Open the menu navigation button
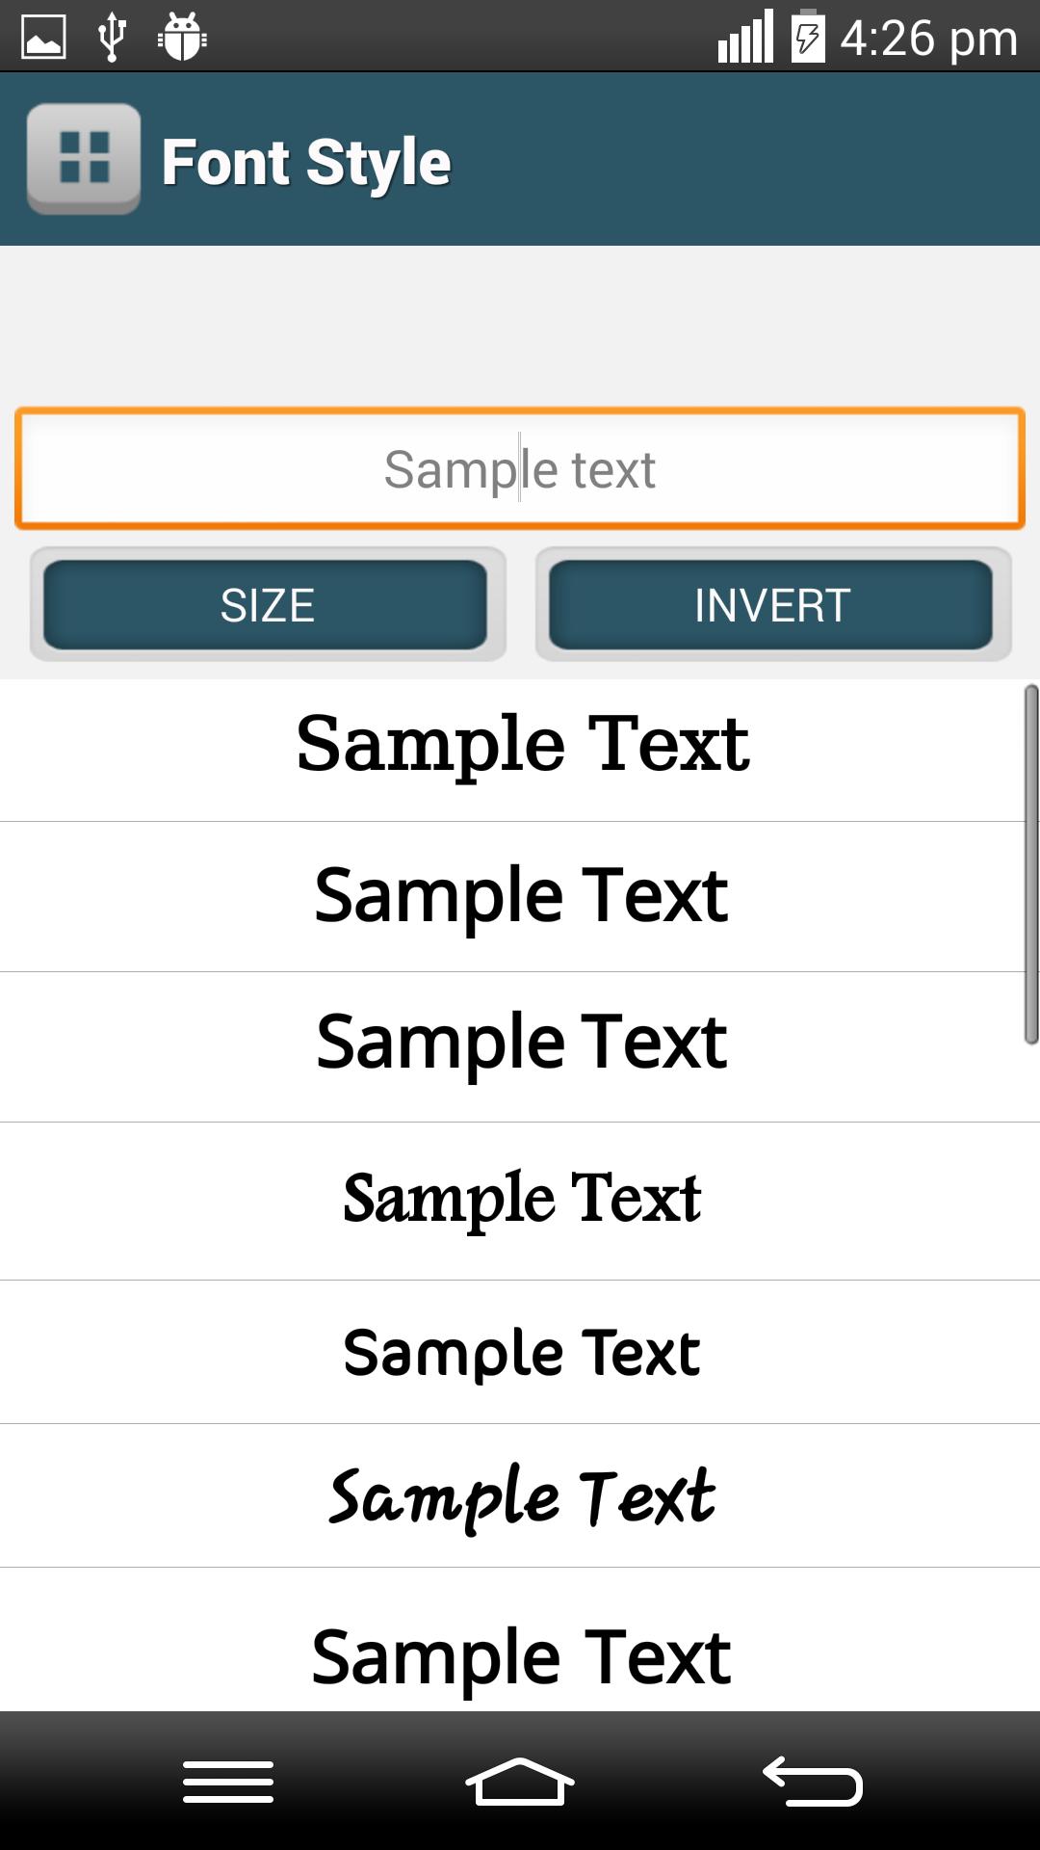This screenshot has height=1850, width=1040. (228, 1782)
